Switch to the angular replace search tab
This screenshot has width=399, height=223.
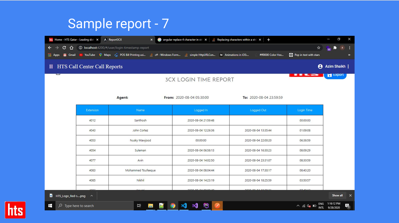[x=180, y=40]
